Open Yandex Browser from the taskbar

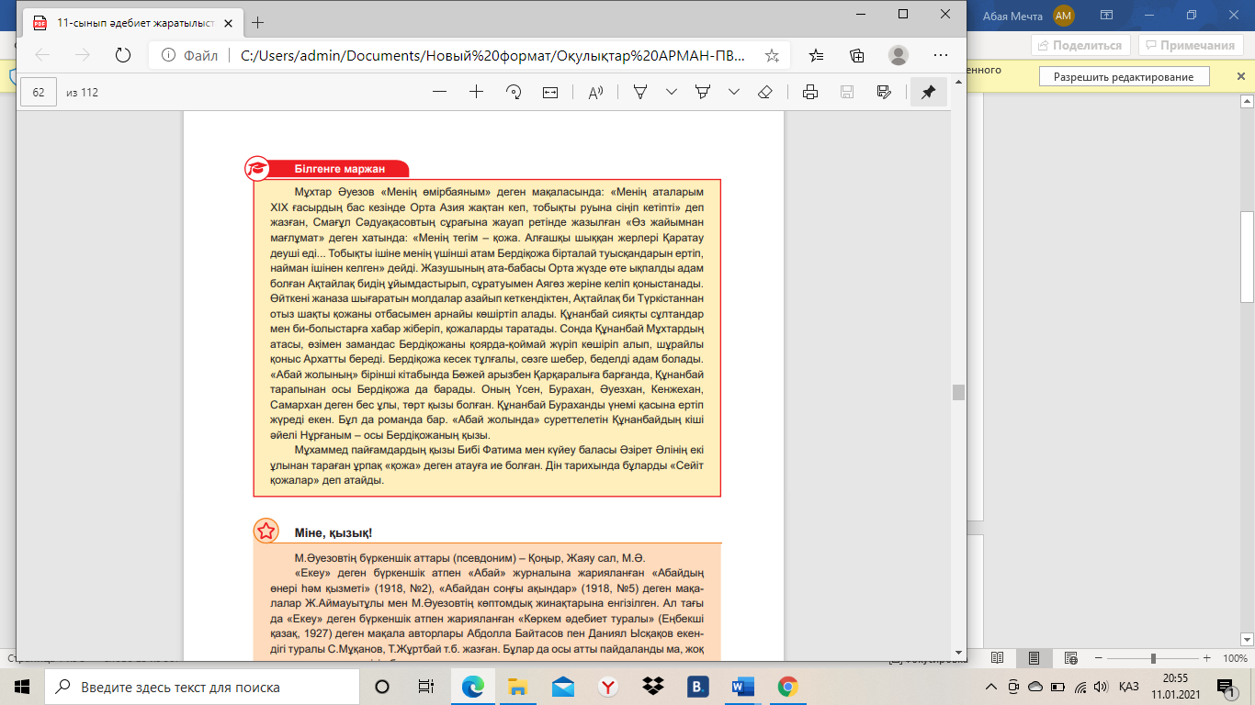(x=607, y=687)
